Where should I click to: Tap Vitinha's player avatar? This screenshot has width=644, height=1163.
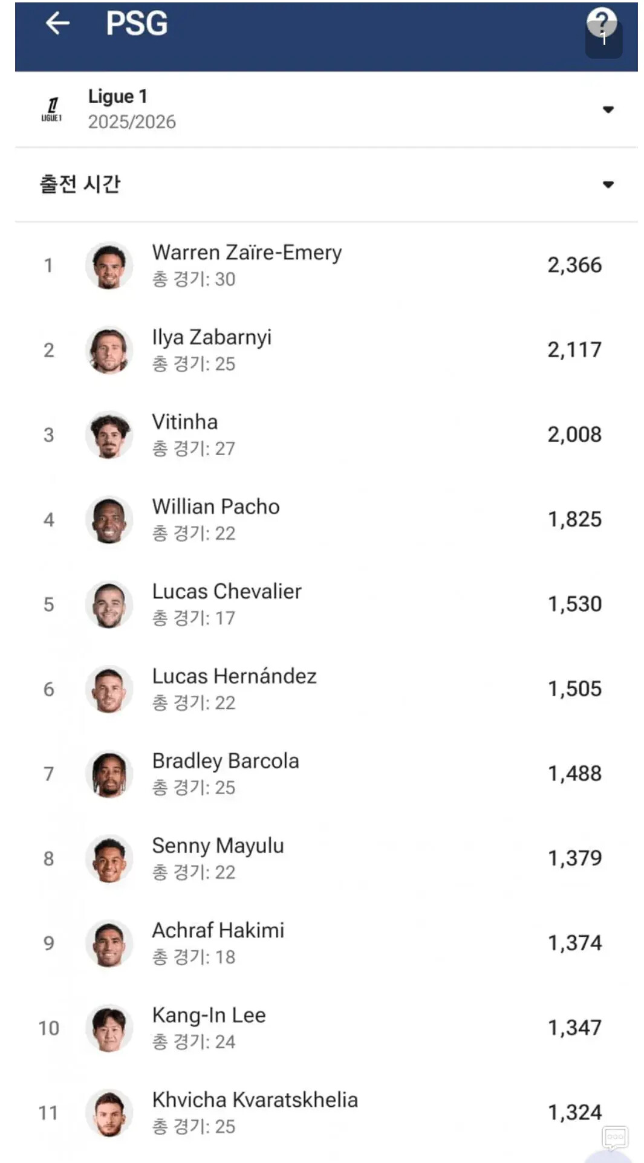click(109, 435)
